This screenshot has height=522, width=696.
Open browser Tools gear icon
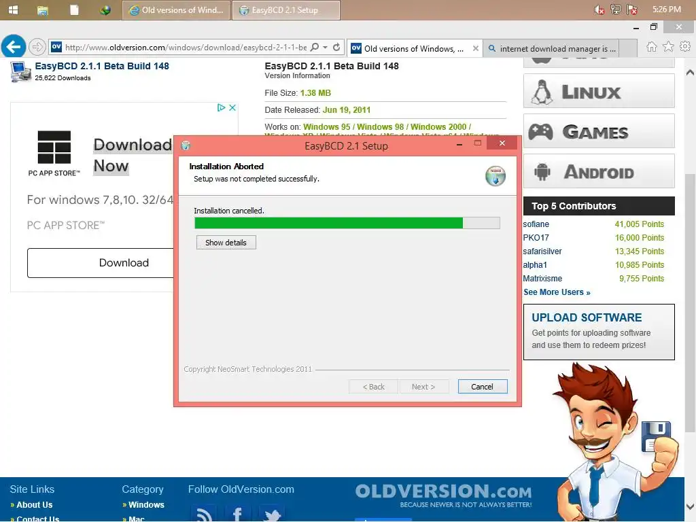pos(685,47)
